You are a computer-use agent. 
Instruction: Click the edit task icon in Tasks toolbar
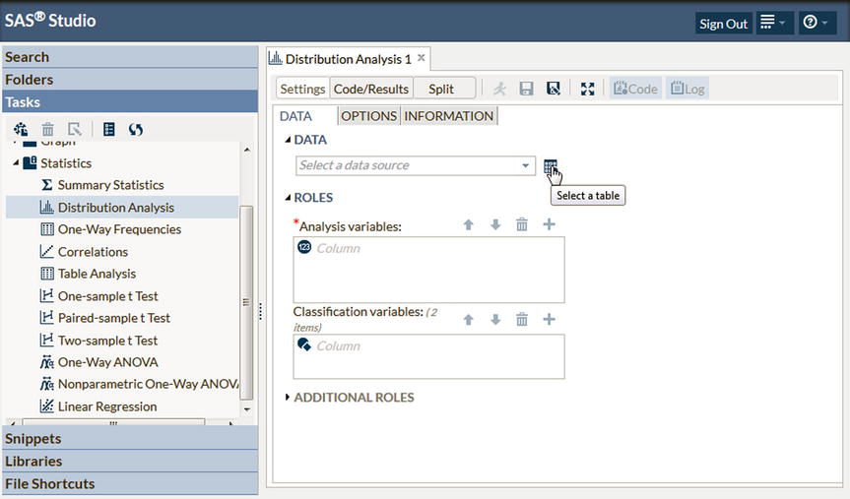(x=74, y=129)
